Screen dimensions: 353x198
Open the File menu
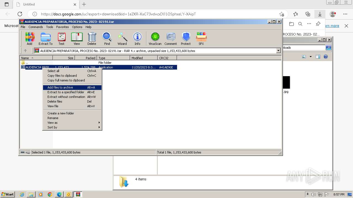(23, 27)
